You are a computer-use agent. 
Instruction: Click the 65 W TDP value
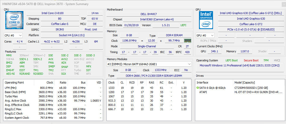[95, 19]
